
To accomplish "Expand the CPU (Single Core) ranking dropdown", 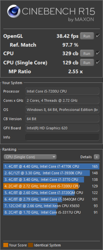I will point(30,157).
